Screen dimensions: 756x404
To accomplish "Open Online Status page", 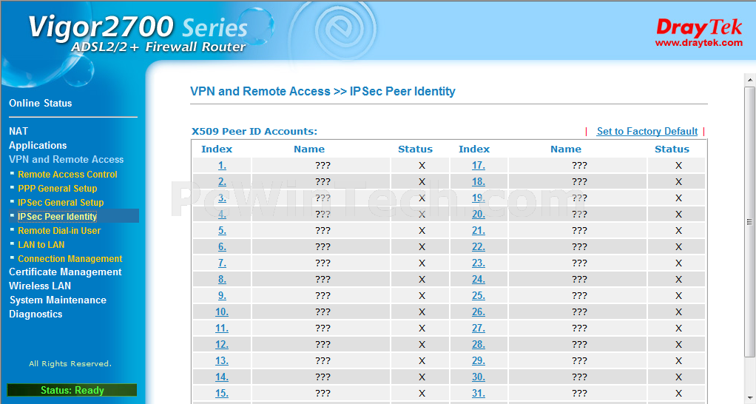I will 41,103.
